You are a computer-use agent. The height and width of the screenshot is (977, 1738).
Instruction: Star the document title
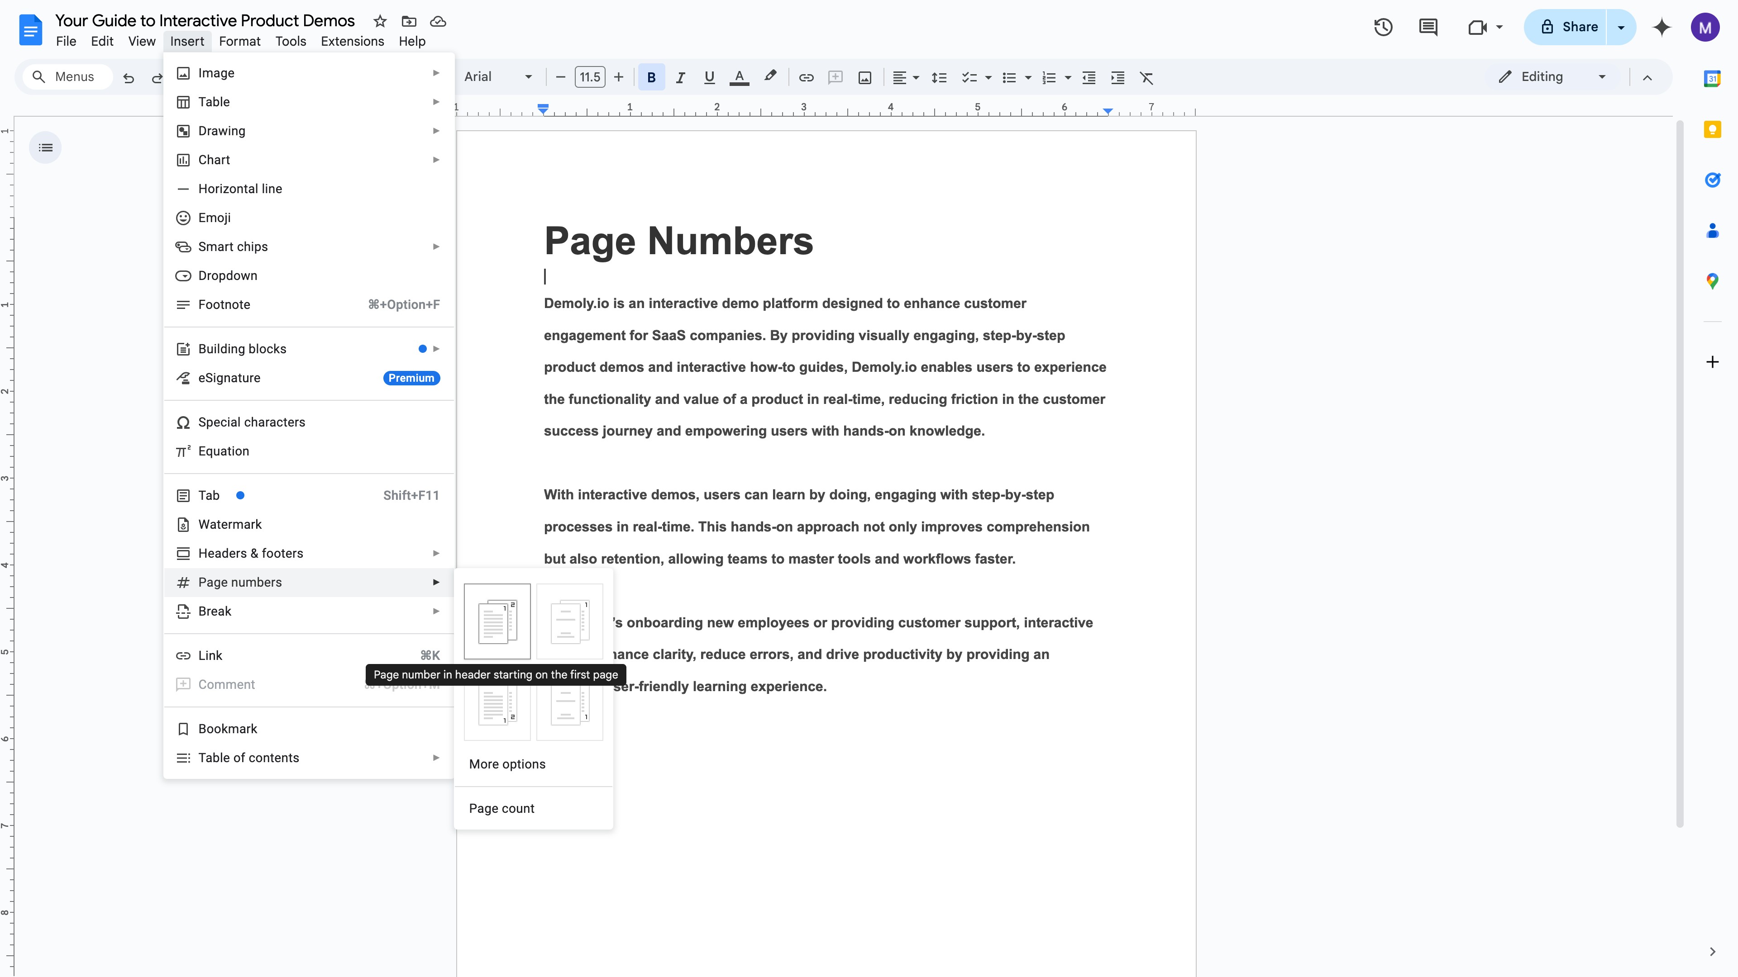tap(380, 21)
